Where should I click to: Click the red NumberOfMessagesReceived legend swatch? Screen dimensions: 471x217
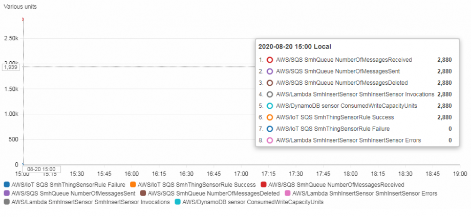(263, 184)
